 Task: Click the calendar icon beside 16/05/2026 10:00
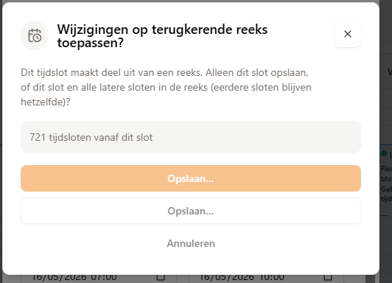coord(327,277)
